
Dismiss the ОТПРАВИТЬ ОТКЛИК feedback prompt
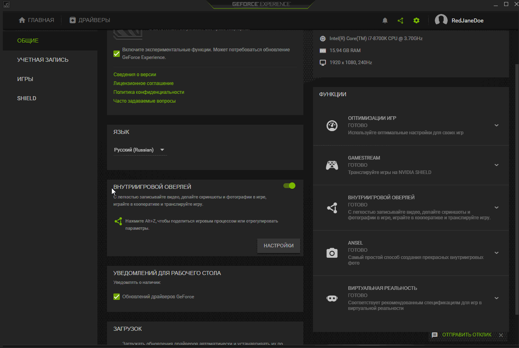tap(501, 335)
